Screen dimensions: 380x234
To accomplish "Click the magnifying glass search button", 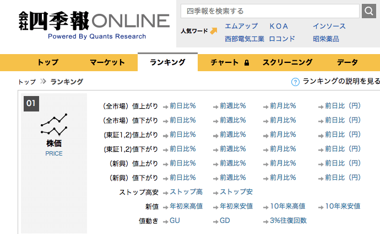I will pos(369,10).
